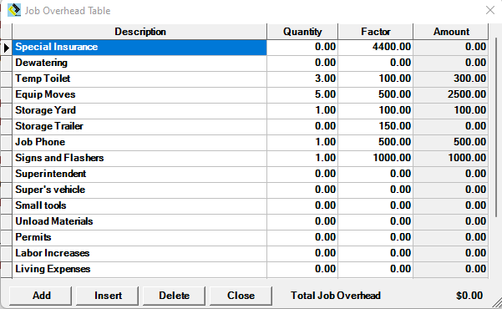502x309 pixels.
Task: Click the Add button
Action: [x=40, y=296]
